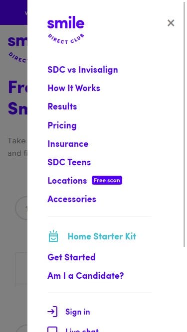Viewport: 187px width, 332px height.
Task: Click the Free scan badge
Action: (107, 180)
